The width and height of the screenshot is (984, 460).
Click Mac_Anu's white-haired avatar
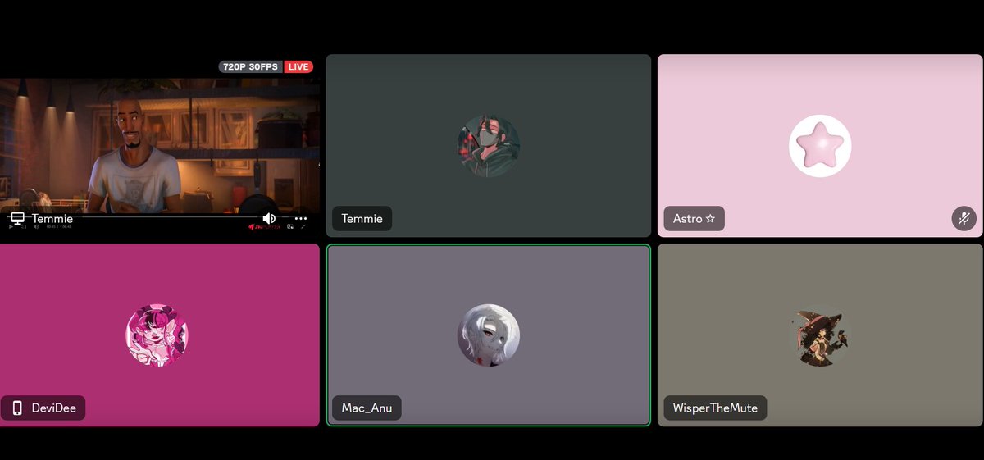(489, 335)
